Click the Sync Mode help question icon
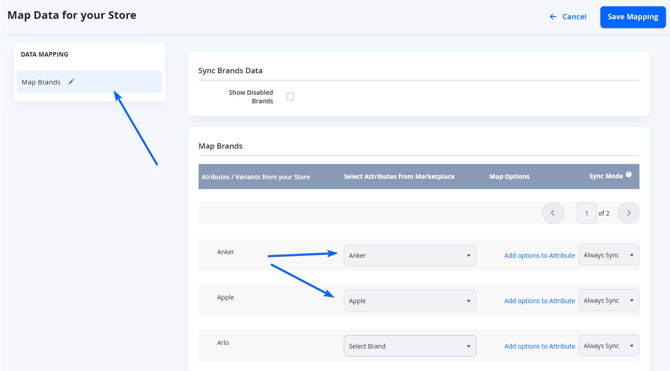The width and height of the screenshot is (670, 371). point(629,175)
